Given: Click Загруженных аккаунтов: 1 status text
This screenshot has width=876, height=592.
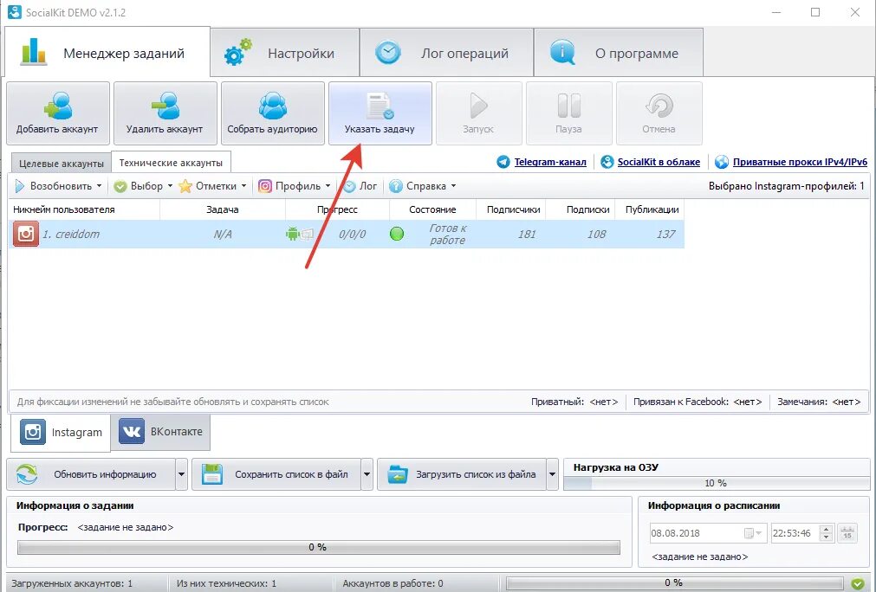Looking at the screenshot, I should [x=72, y=583].
